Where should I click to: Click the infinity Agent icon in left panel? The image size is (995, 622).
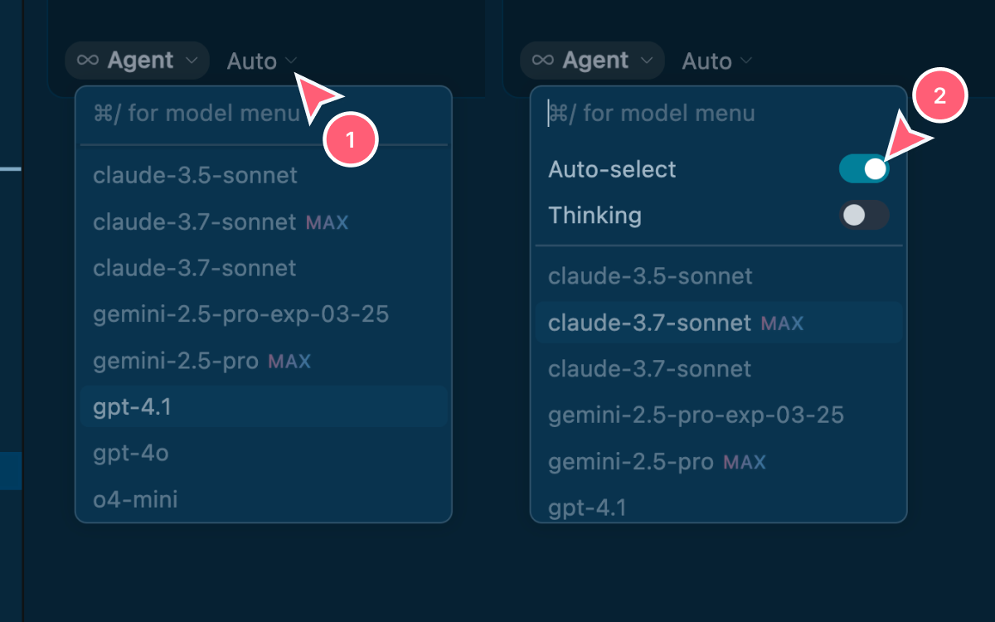coord(87,61)
